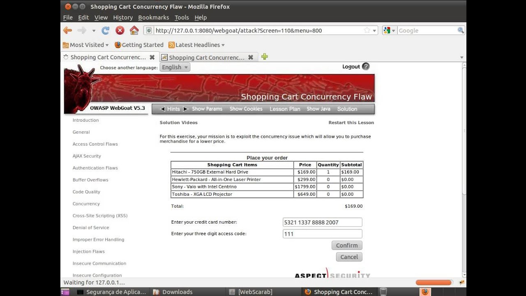
Task: Open the Bookmarks menu
Action: tap(154, 17)
